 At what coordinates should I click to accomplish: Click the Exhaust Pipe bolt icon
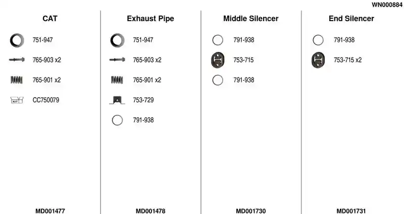tap(117, 60)
